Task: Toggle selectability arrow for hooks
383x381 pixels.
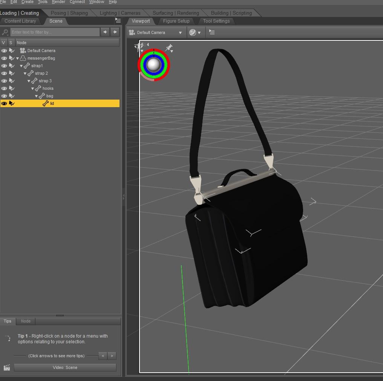Action: point(11,88)
